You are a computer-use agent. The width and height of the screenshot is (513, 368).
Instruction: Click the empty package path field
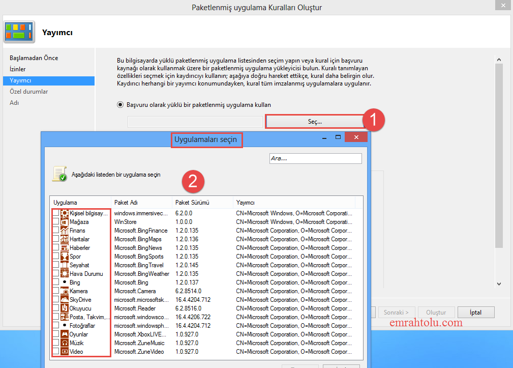tap(195, 122)
